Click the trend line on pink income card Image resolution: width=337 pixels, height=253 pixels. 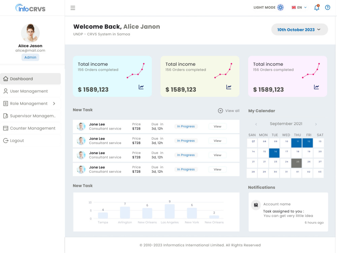click(311, 71)
